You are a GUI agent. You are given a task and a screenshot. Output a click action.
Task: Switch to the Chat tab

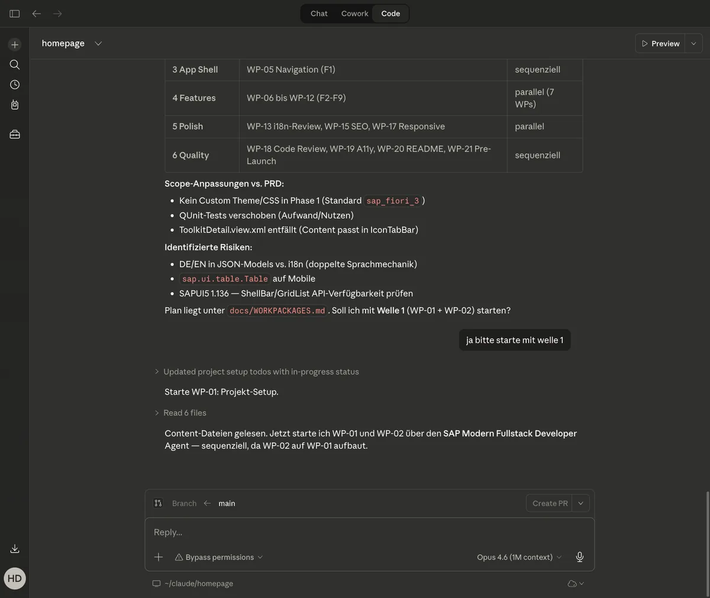point(319,14)
